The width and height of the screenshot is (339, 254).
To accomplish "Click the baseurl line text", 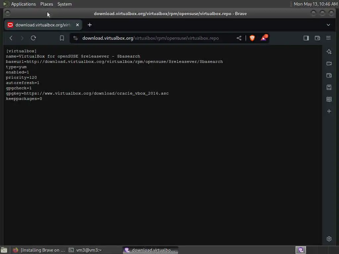I will pyautogui.click(x=114, y=62).
